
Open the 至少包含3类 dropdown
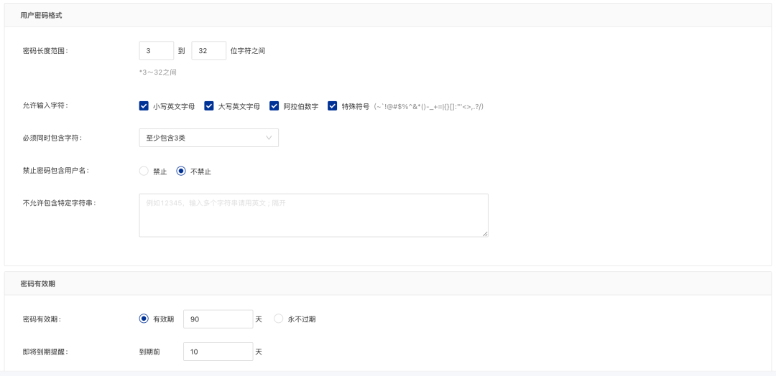[x=208, y=138]
